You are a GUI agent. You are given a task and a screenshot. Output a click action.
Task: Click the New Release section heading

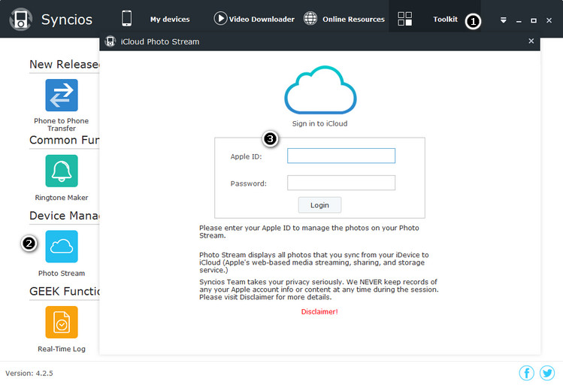[65, 64]
